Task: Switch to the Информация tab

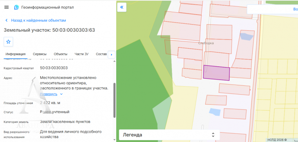Action: pos(16,54)
